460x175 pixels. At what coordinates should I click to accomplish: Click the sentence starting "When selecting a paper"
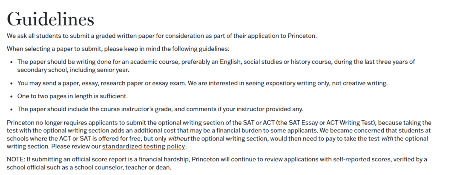pyautogui.click(x=118, y=49)
